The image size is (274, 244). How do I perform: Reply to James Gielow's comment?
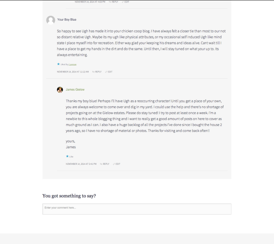(105, 164)
